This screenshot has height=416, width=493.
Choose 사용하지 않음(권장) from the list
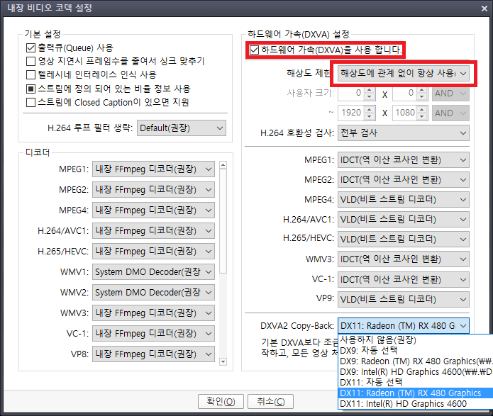point(376,340)
